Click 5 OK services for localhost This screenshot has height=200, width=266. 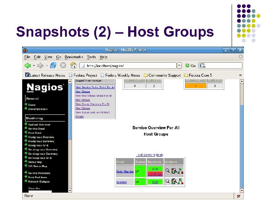point(155,182)
